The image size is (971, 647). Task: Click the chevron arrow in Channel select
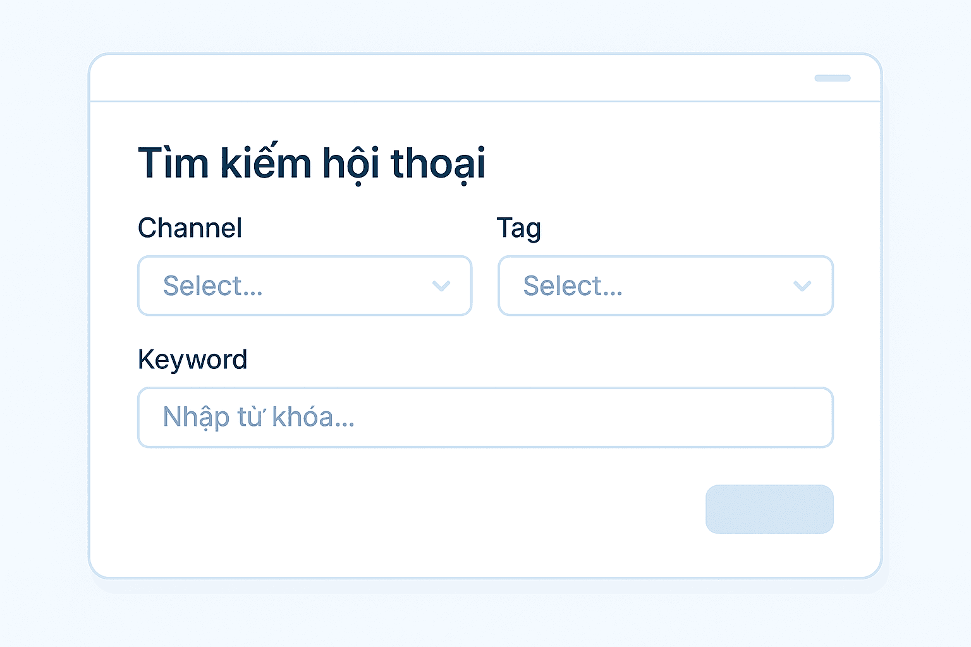point(441,286)
